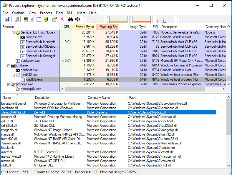Screen dimensions: 232x175
Task: Click the red Kill Process icon
Action: click(x=62, y=19)
